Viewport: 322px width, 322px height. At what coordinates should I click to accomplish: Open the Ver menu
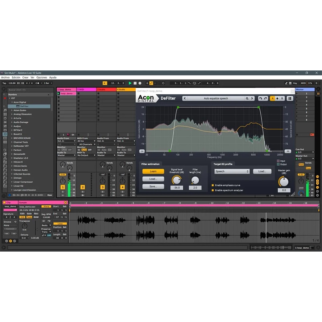click(32, 77)
